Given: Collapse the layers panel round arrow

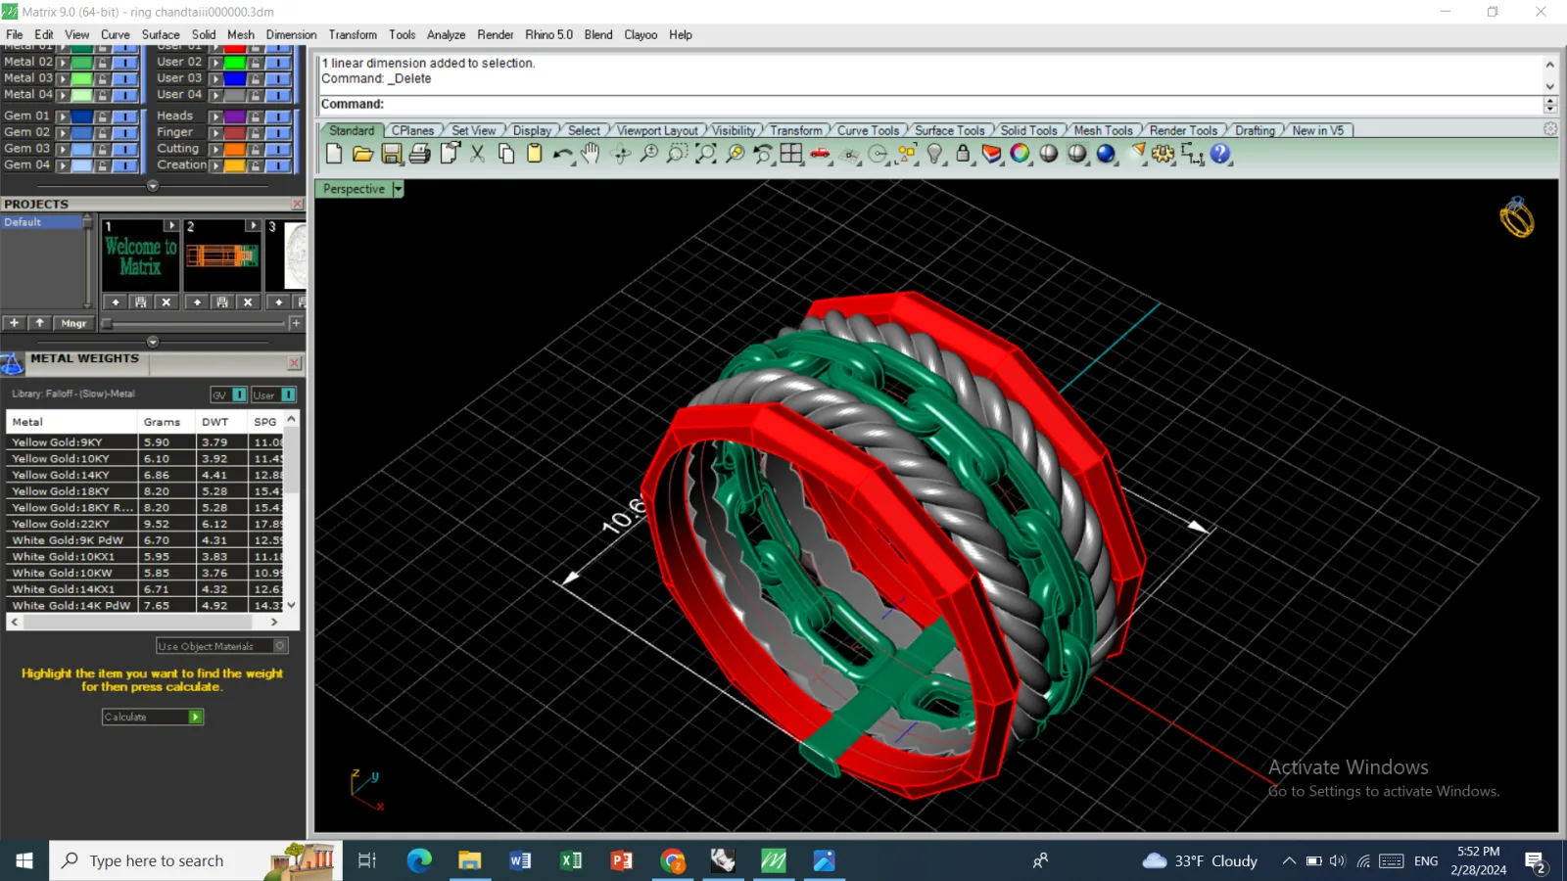Looking at the screenshot, I should click(x=153, y=186).
